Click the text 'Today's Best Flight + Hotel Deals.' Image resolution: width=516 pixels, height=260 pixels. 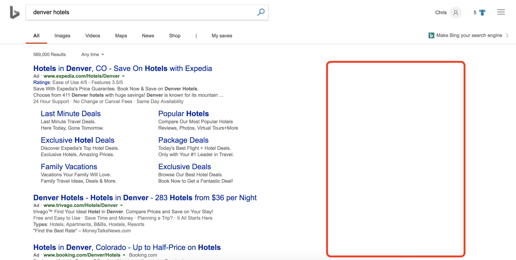194,148
